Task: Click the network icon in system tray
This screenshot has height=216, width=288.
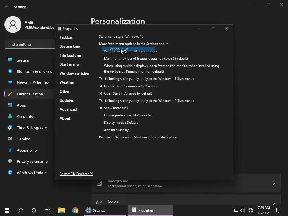Action: click(236, 210)
